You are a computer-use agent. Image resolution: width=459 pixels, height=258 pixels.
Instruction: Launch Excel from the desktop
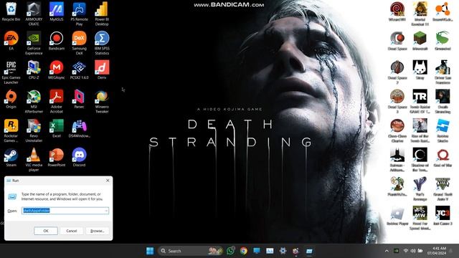click(57, 128)
